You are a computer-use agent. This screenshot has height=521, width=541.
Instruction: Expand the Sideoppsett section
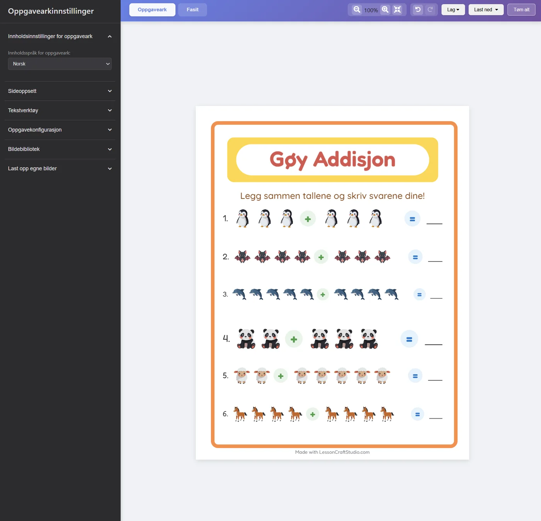tap(60, 91)
